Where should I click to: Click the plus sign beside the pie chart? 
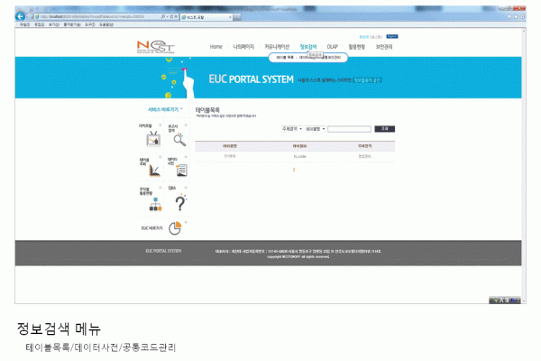pos(186,223)
